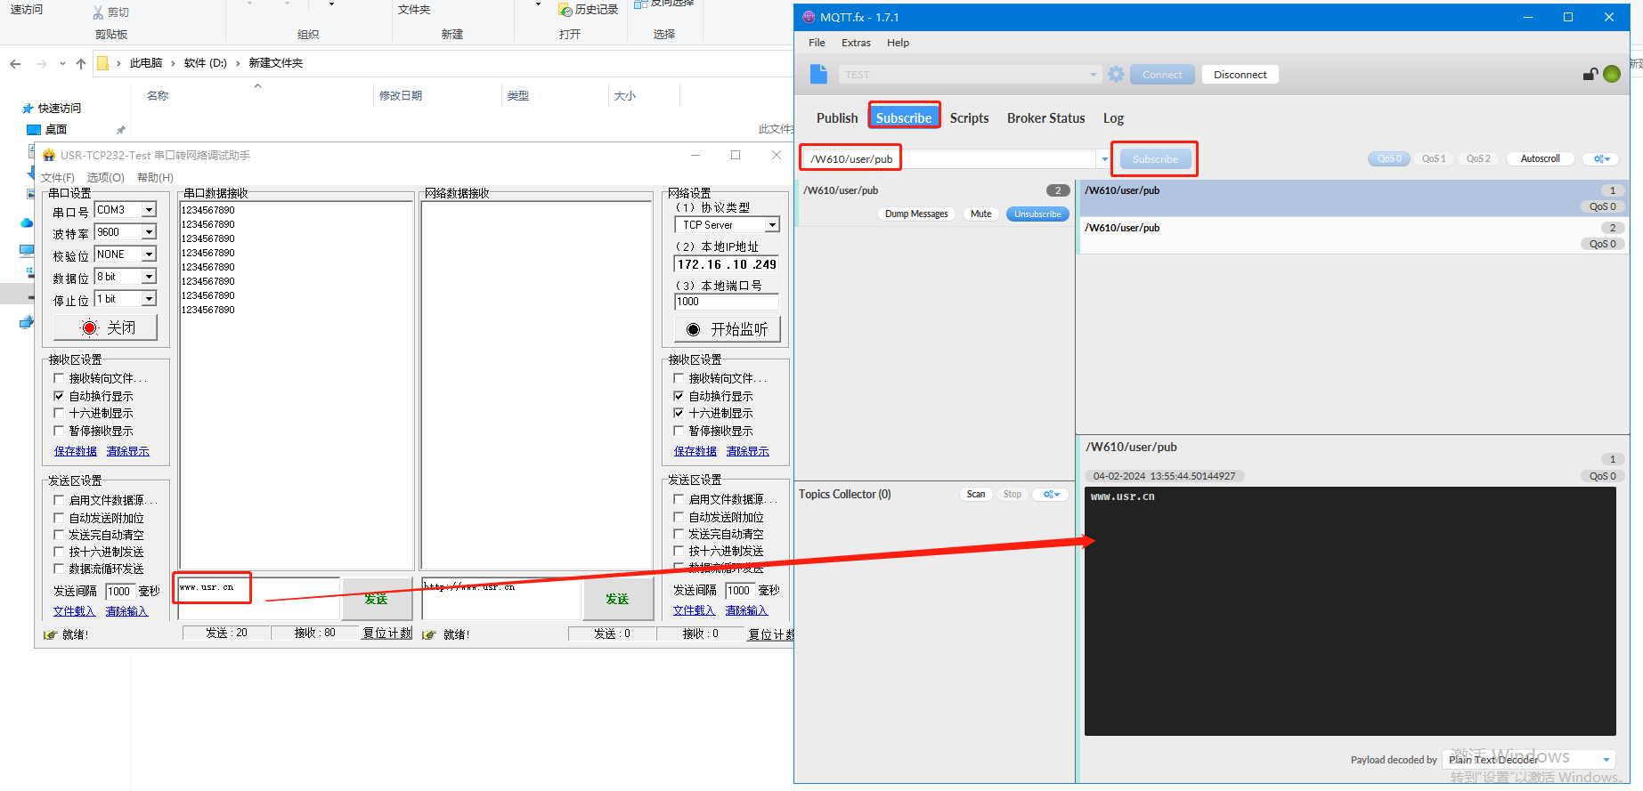The width and height of the screenshot is (1643, 791).
Task: Expand the subscribe topic dropdown arrow
Action: (x=1104, y=160)
